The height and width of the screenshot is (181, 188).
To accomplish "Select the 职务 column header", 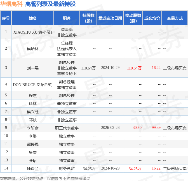I will [67, 18].
